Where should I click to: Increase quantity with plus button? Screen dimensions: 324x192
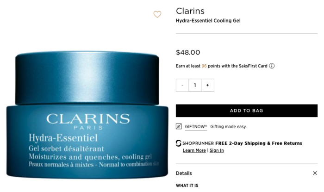point(208,85)
